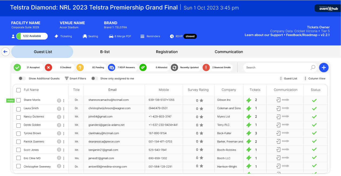The width and height of the screenshot is (341, 176).
Task: Open the three-dot menu for Shane Morris
Action: [x=64, y=101]
